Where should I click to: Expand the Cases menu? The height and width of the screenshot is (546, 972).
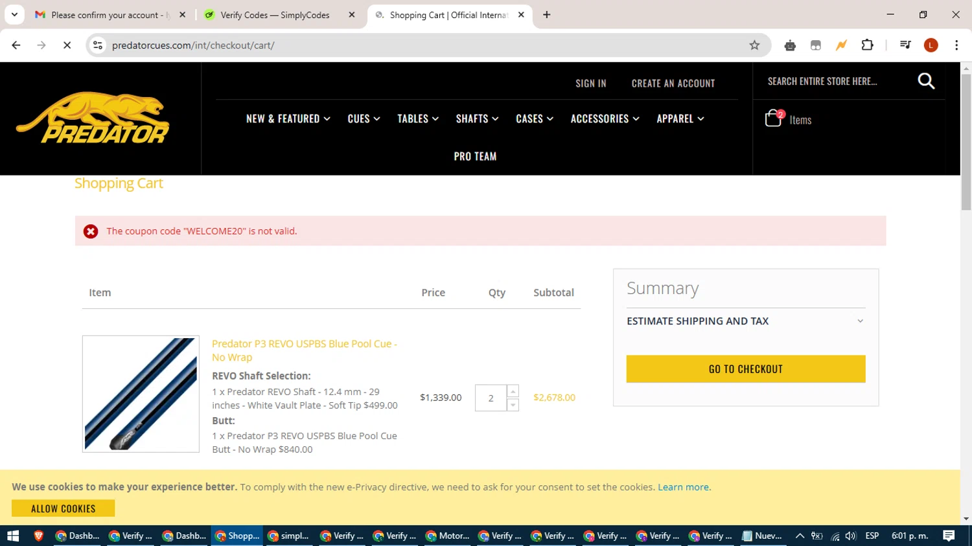coord(535,119)
